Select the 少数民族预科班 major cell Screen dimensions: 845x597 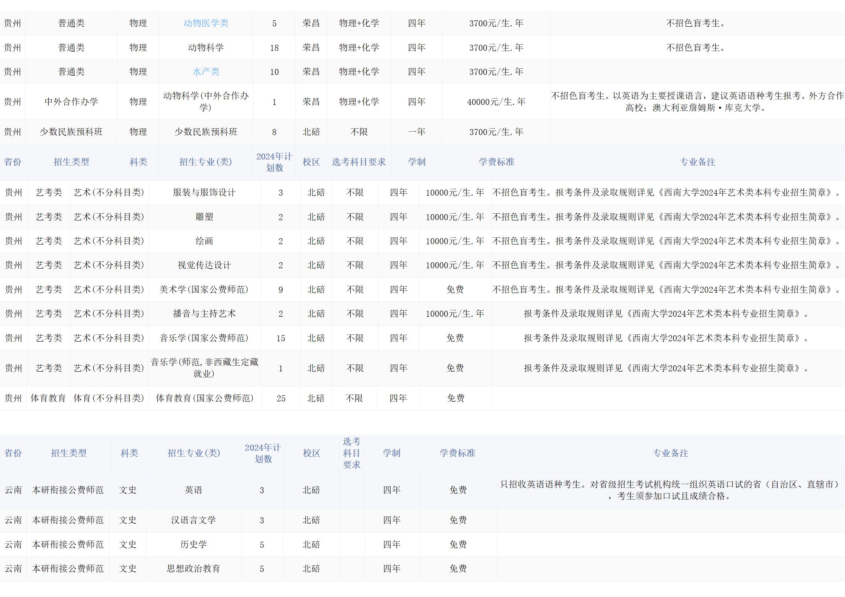(206, 132)
